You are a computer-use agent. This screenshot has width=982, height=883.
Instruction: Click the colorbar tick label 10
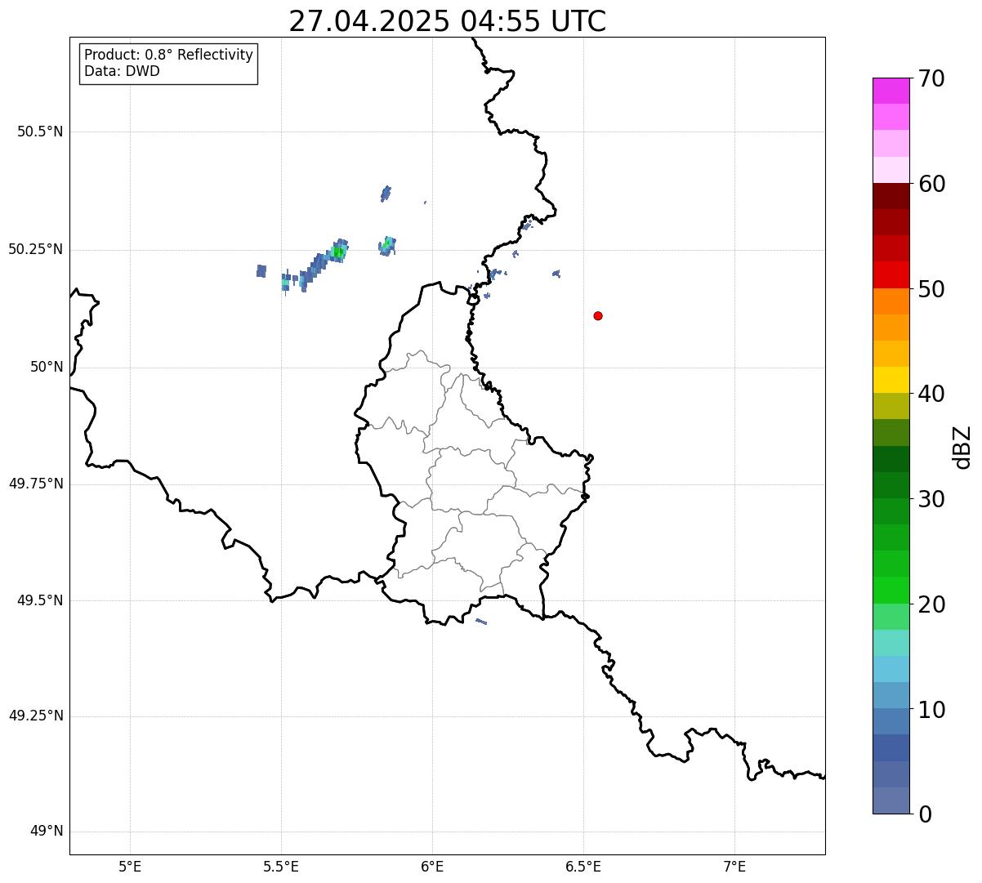coord(932,709)
